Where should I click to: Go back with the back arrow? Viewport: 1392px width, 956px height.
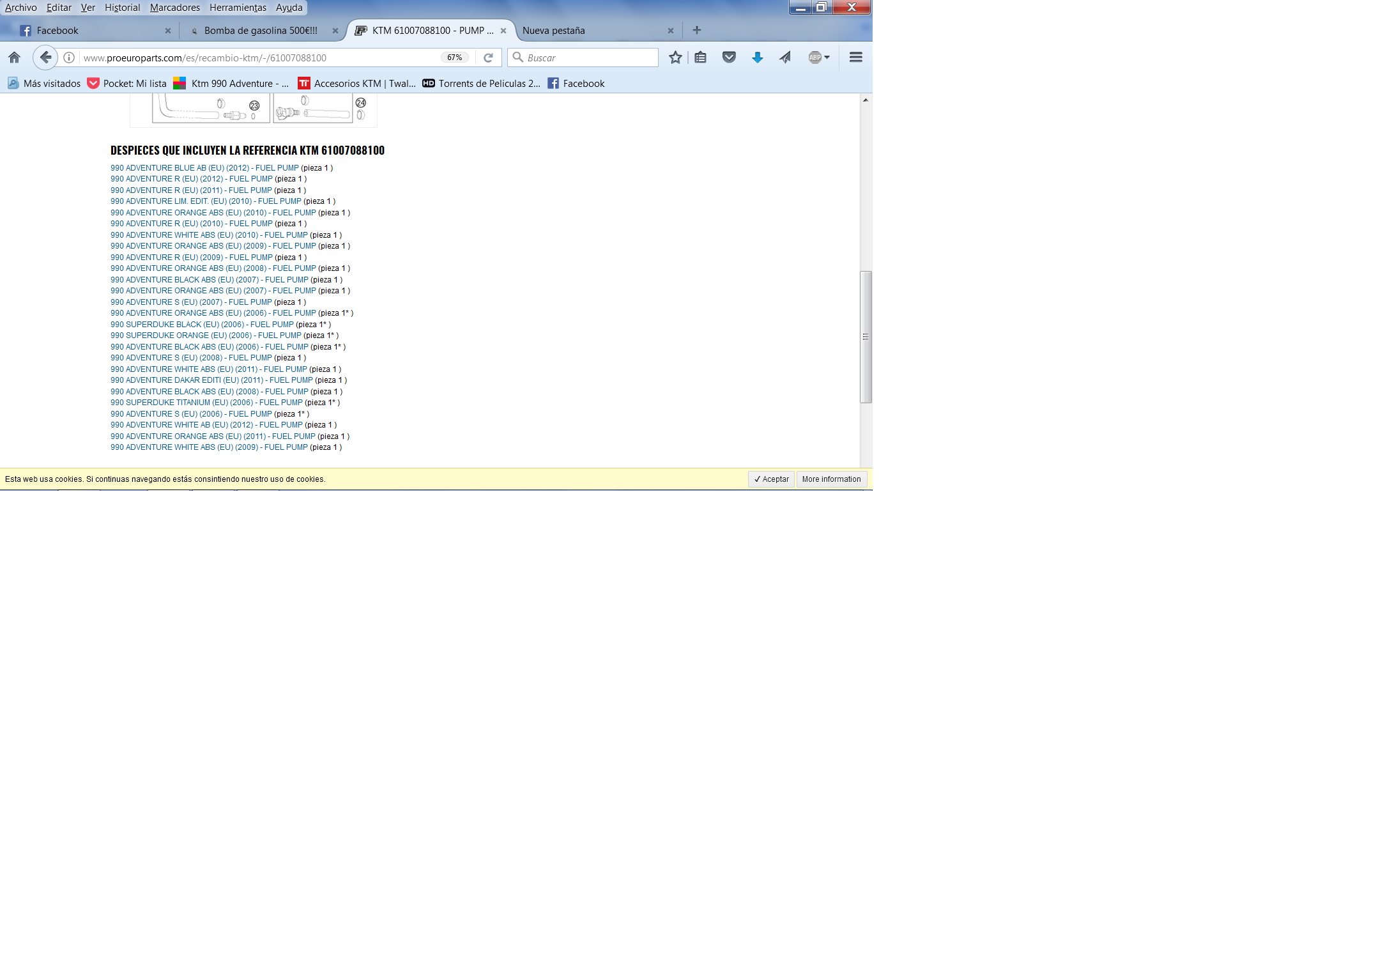(x=45, y=58)
